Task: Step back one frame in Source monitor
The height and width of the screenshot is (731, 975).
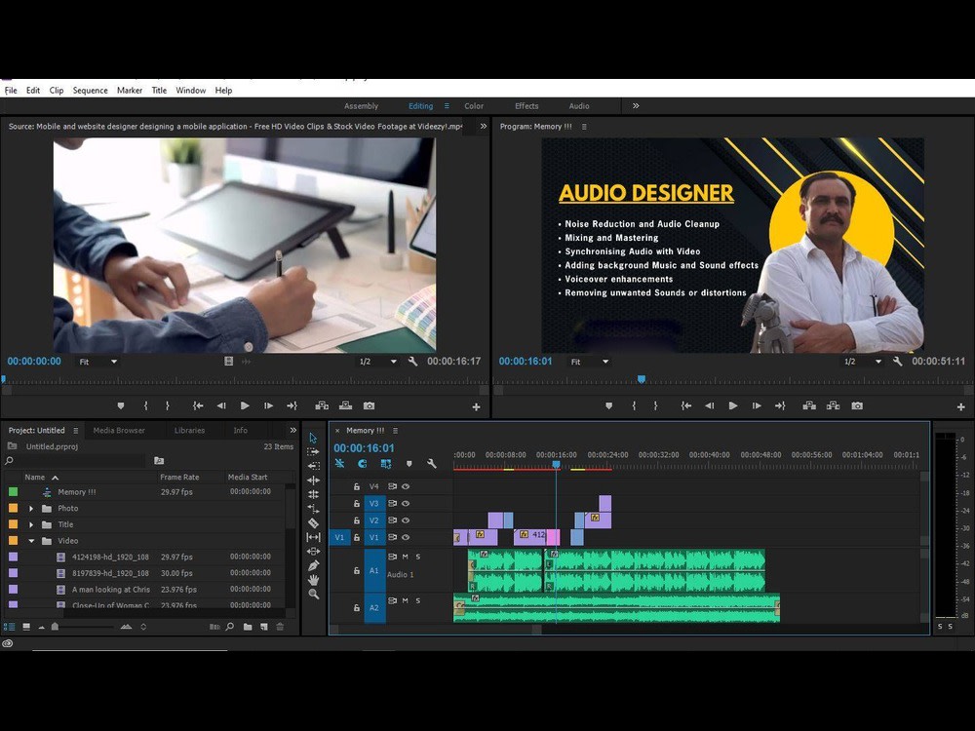Action: coord(221,405)
